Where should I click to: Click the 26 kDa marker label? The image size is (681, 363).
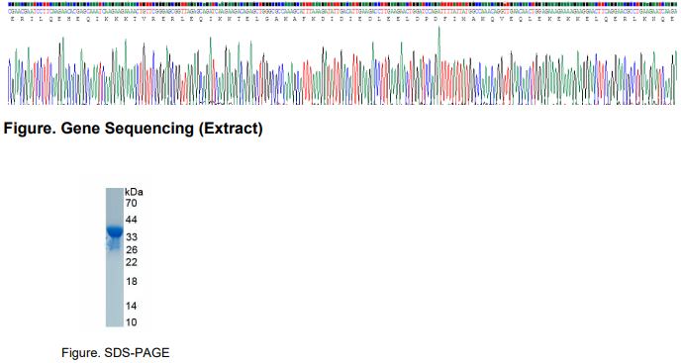[x=132, y=249]
